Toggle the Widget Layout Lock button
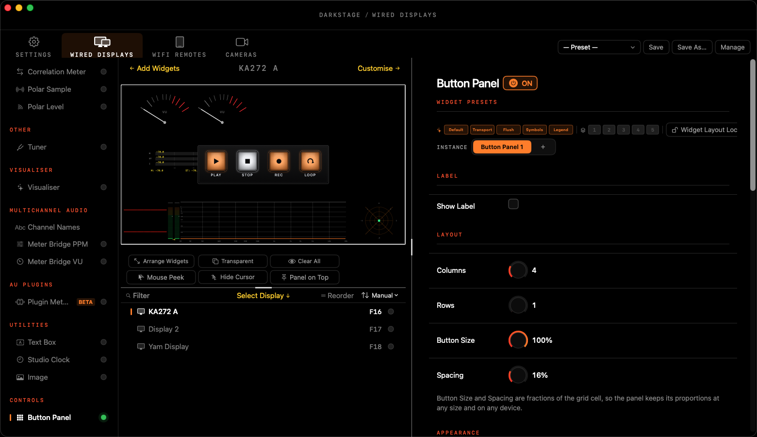Image resolution: width=757 pixels, height=437 pixels. coord(702,130)
